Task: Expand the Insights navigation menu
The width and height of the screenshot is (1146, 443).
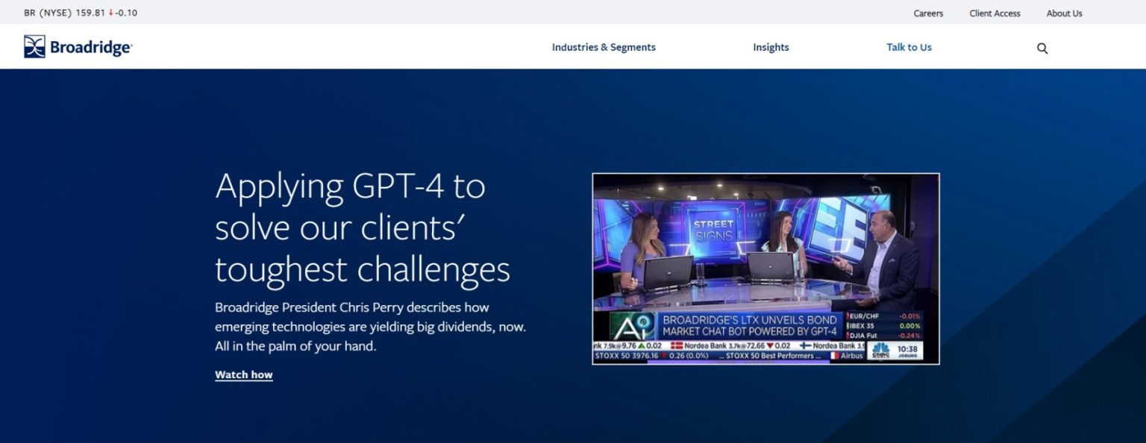Action: point(770,47)
